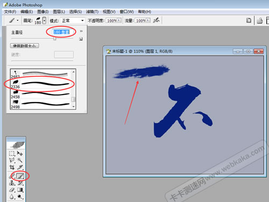The width and height of the screenshot is (269, 202).
Task: Click the brush list scrollbar thumb
Action: (x=73, y=99)
